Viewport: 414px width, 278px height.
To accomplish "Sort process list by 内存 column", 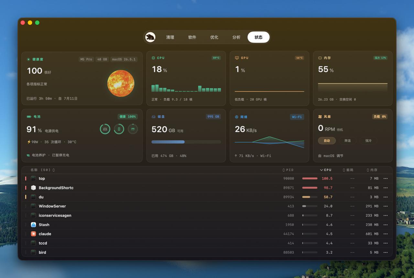I will pos(372,170).
